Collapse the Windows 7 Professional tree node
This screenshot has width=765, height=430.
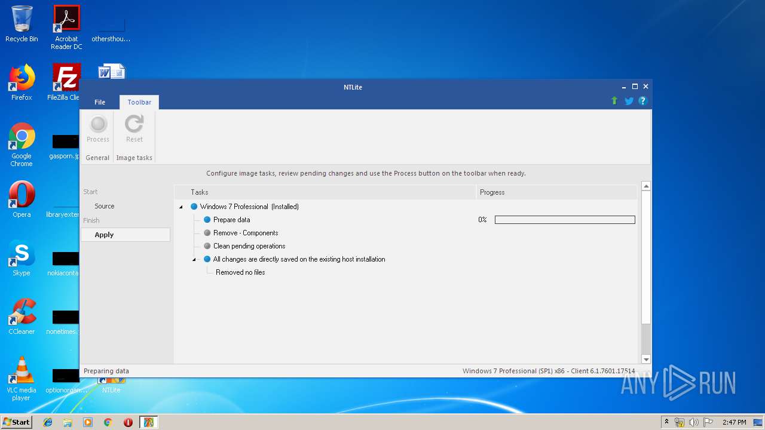tap(181, 207)
